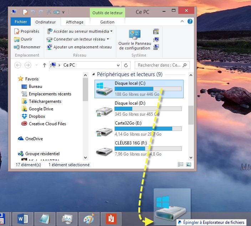Open the Fichier menu tab
The image size is (251, 226).
(x=20, y=22)
